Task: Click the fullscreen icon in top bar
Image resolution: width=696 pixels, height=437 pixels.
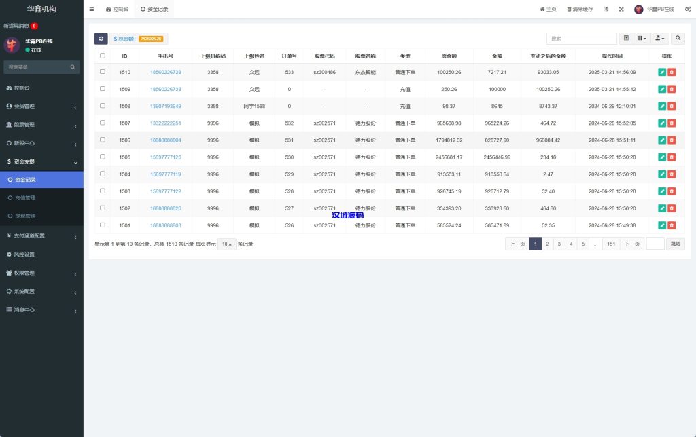Action: point(621,9)
